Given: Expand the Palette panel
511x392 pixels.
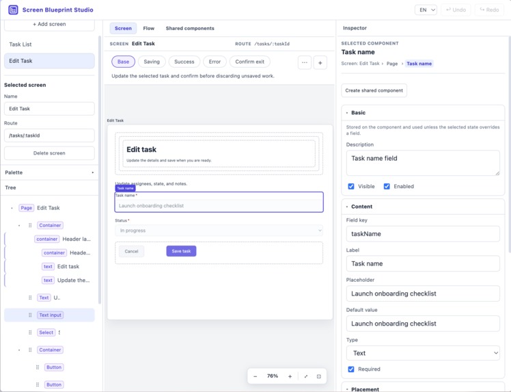Looking at the screenshot, I should click(x=92, y=172).
